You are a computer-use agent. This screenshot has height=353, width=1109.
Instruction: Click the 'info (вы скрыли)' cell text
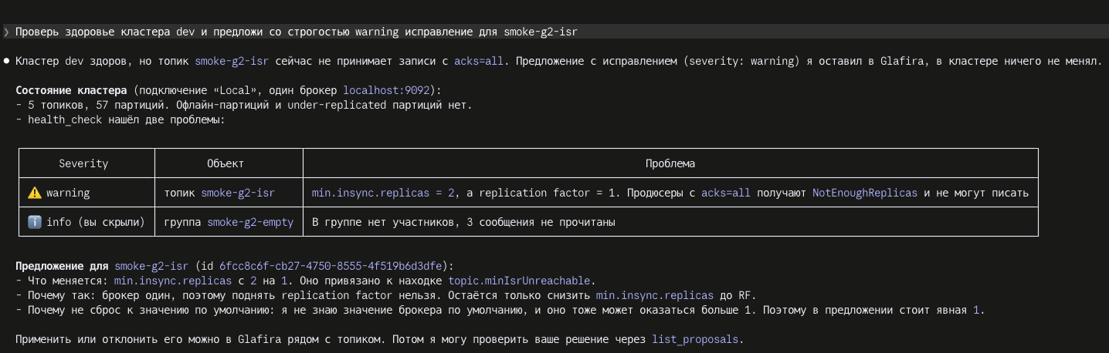click(x=96, y=222)
